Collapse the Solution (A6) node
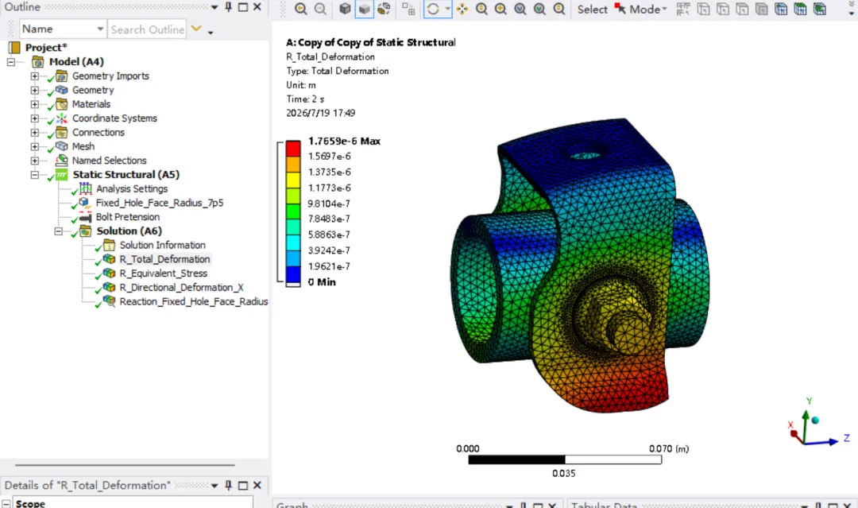The height and width of the screenshot is (508, 858). [x=59, y=231]
